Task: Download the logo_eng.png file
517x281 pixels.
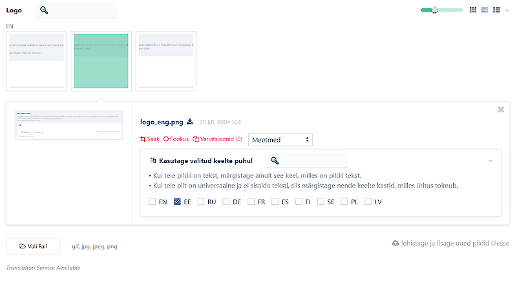Action: [190, 121]
